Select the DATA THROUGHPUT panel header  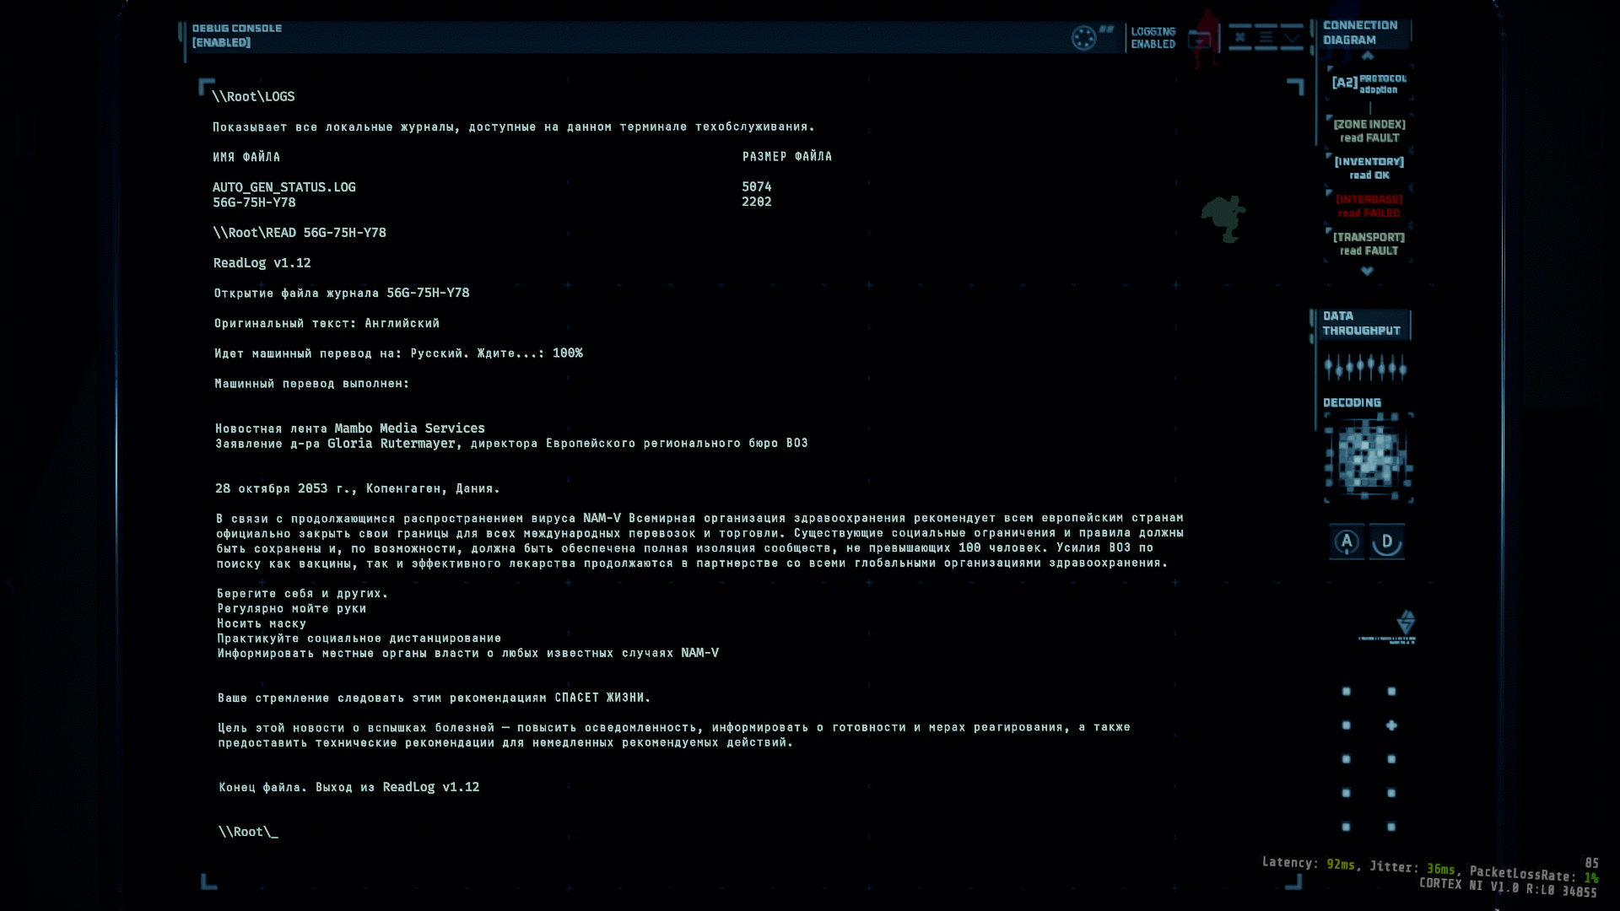1361,323
